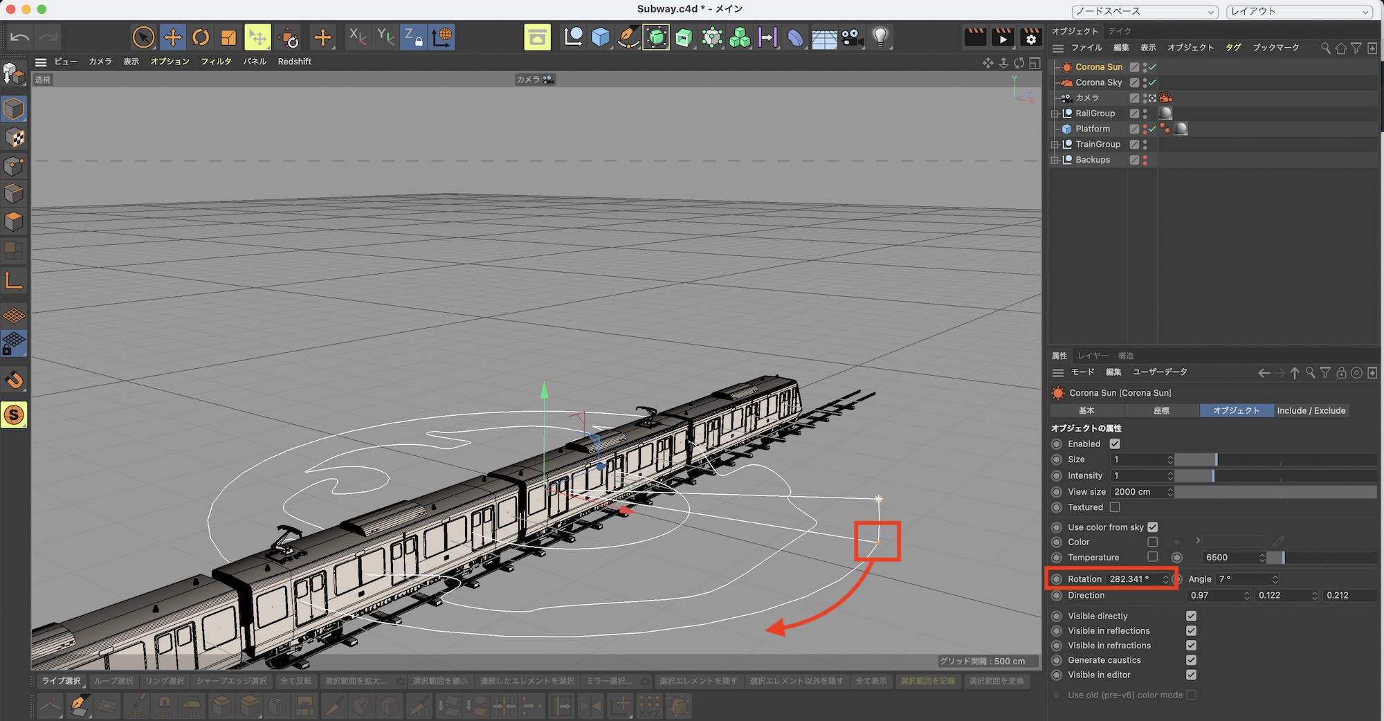Click the Intensity slider bar
Viewport: 1384px width, 721px height.
click(1275, 476)
